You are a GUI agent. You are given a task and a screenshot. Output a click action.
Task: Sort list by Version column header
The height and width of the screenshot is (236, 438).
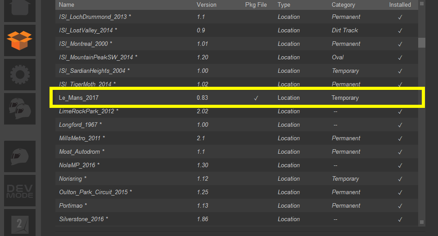coord(207,5)
